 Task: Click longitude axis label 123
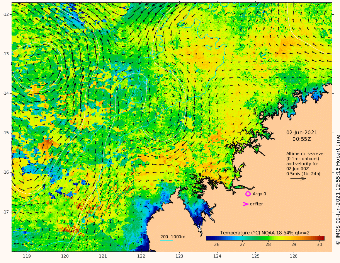pyautogui.click(x=179, y=256)
